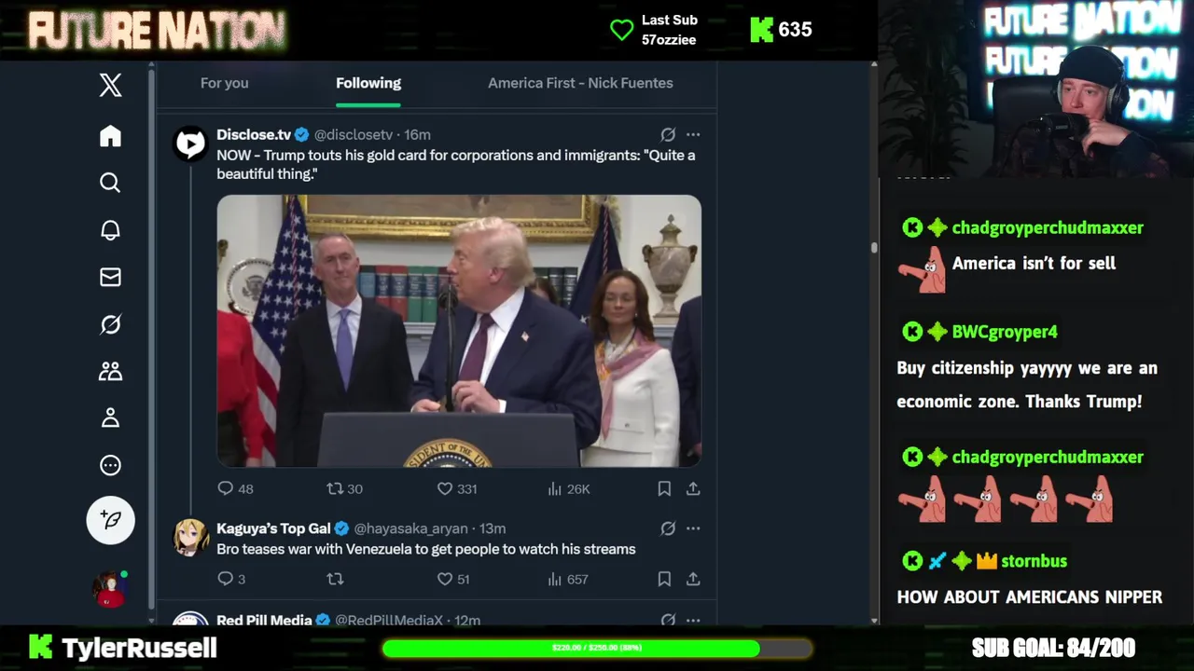Image resolution: width=1194 pixels, height=671 pixels.
Task: Open the Search icon in the sidebar
Action: pos(110,183)
